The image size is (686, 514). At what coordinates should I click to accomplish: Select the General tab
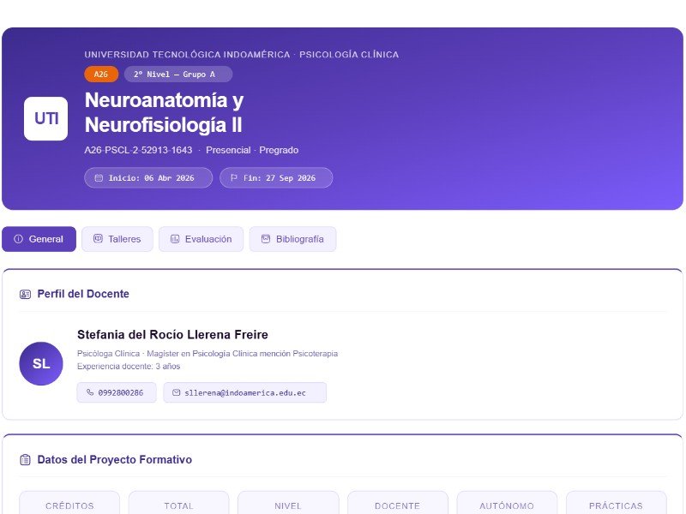pos(39,239)
